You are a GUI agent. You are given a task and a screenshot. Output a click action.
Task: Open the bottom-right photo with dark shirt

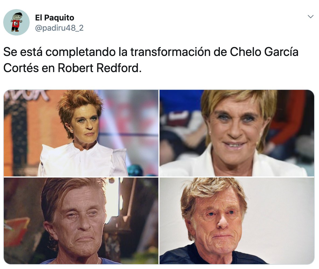237,221
